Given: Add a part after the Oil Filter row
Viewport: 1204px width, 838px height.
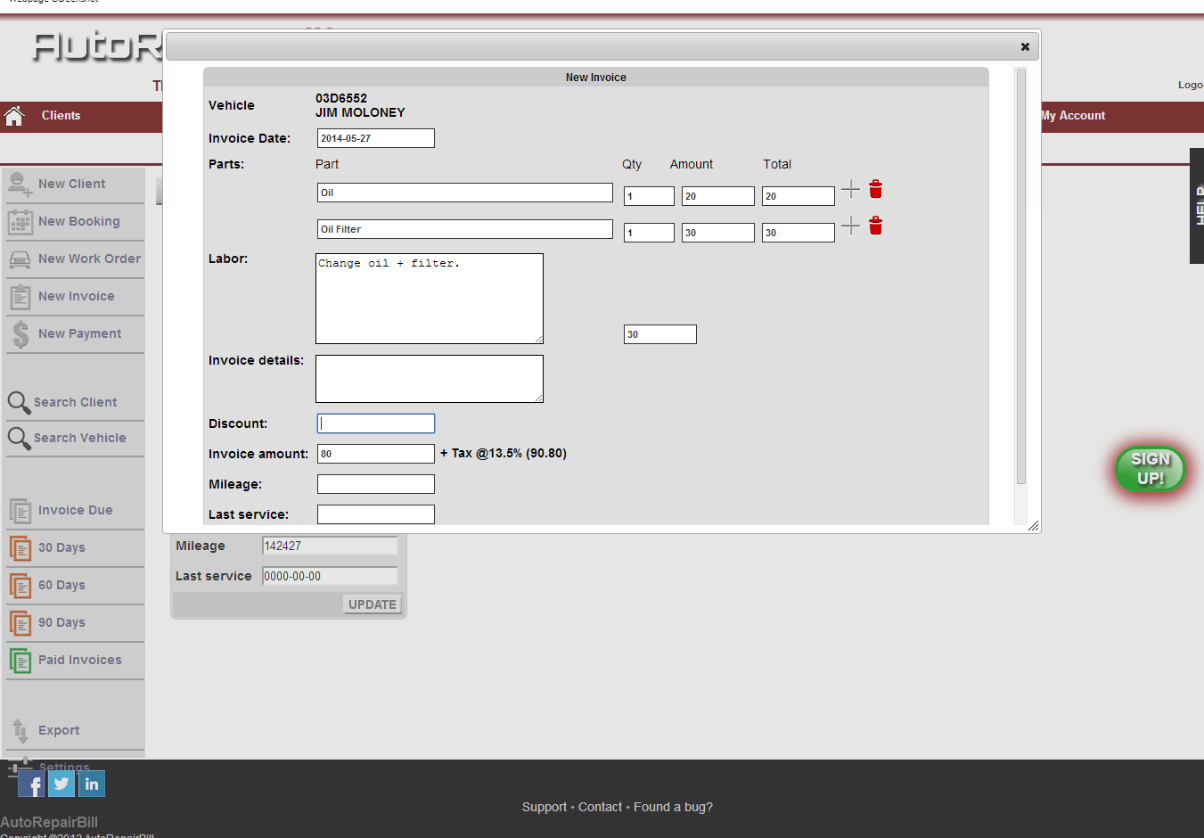Looking at the screenshot, I should tap(851, 226).
